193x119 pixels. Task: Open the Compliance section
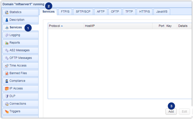pyautogui.click(x=20, y=81)
